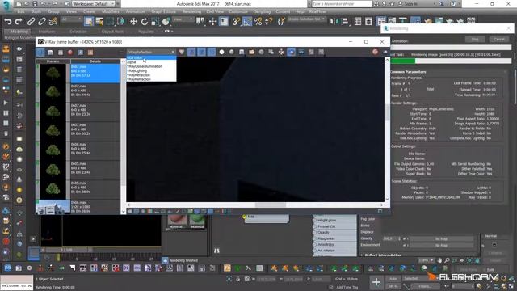Select the Select and Link chain tool
Screen dimensions: 517x291
click(31, 22)
